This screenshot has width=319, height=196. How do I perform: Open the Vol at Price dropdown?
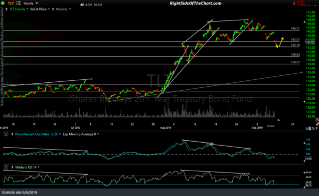coord(49,9)
